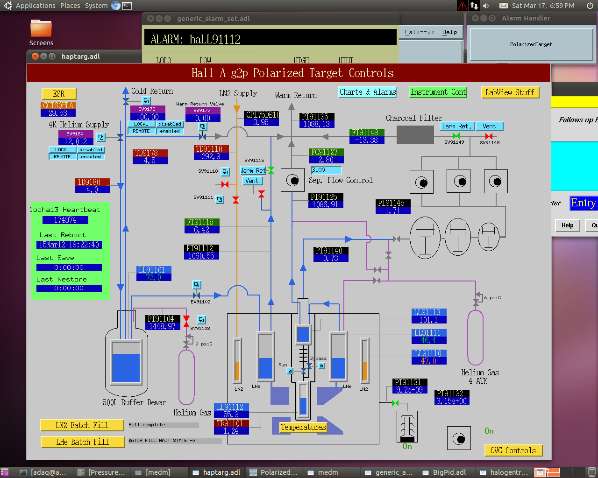
Task: Select REMOTE mode for EV9178
Action: tap(142, 131)
